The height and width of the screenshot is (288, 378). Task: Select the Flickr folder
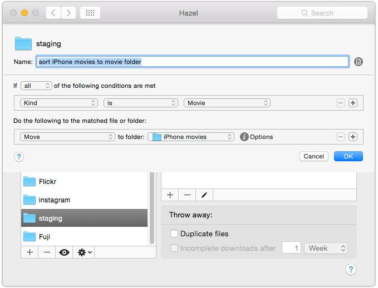coord(85,182)
